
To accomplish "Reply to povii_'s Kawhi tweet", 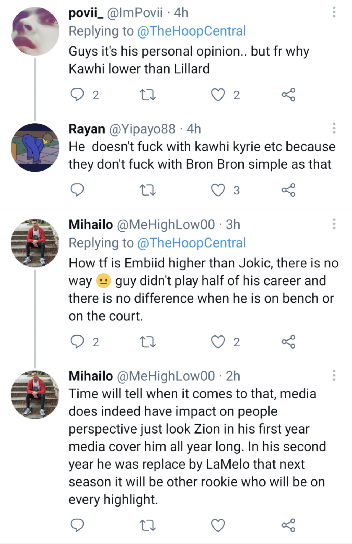I will tap(77, 95).
